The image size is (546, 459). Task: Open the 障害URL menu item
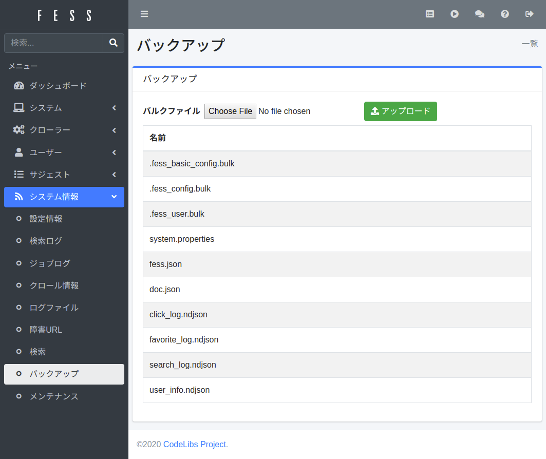[46, 330]
